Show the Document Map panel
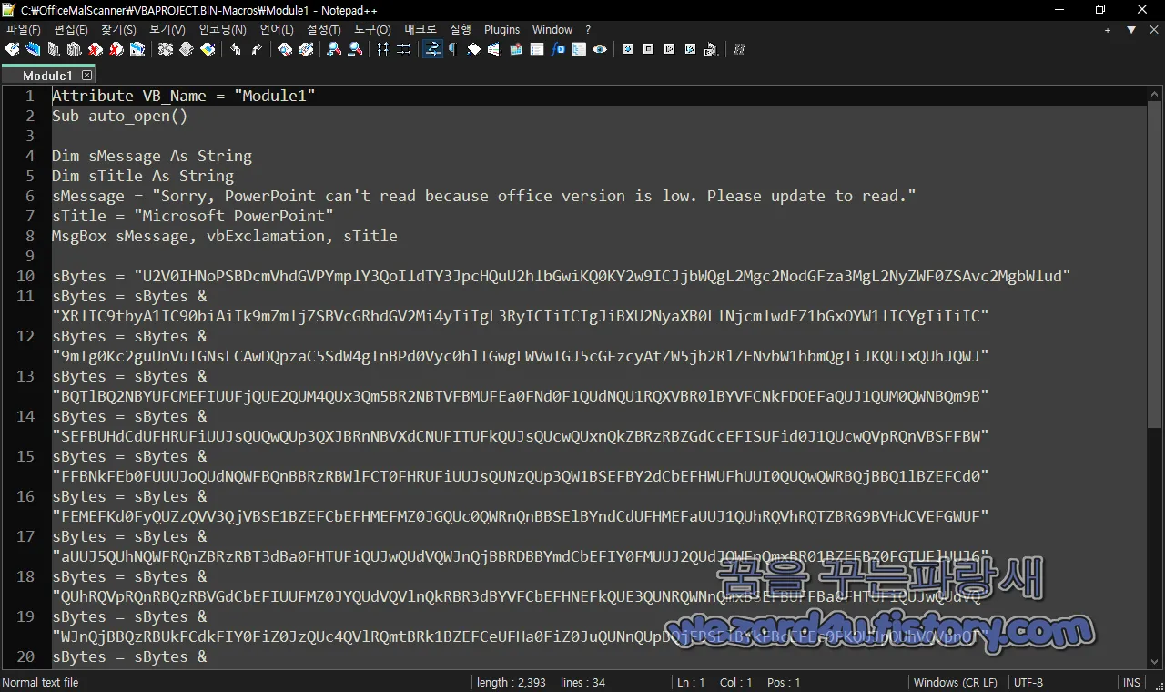 (516, 49)
